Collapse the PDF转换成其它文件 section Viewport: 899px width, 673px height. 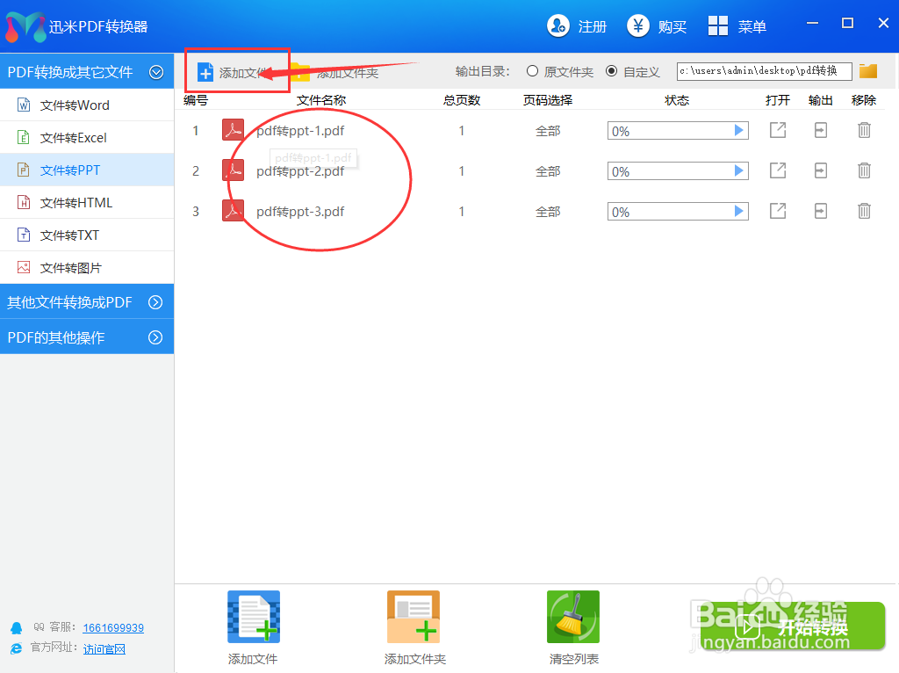(156, 72)
